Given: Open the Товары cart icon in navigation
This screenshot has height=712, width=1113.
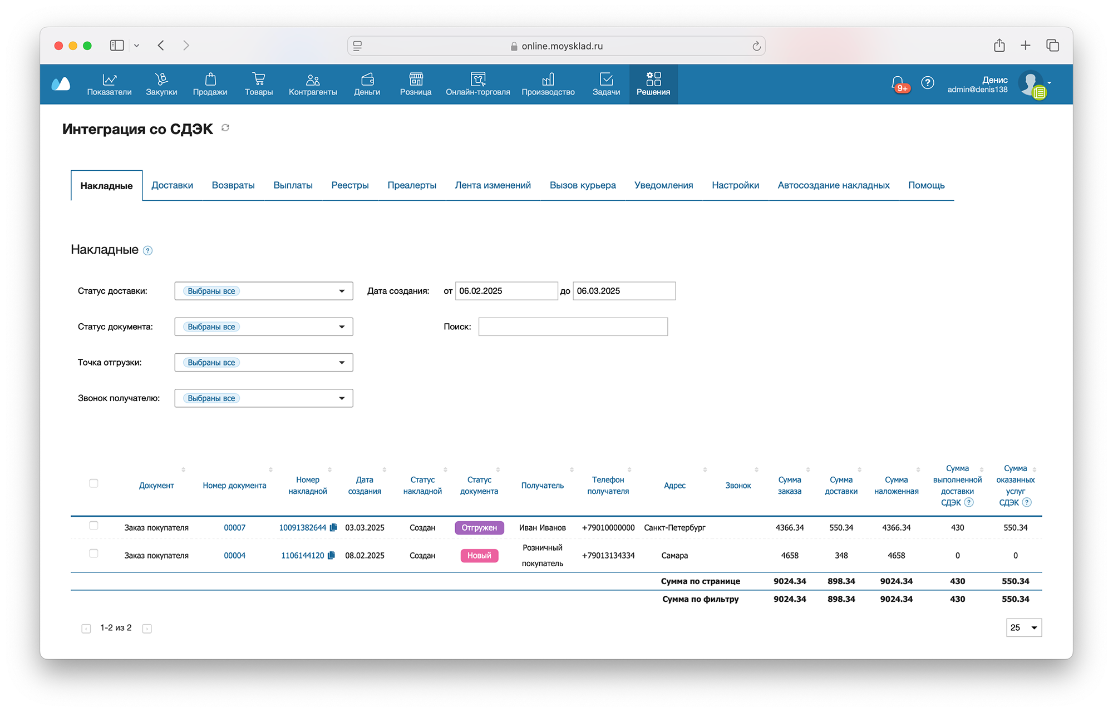Looking at the screenshot, I should coord(258,79).
